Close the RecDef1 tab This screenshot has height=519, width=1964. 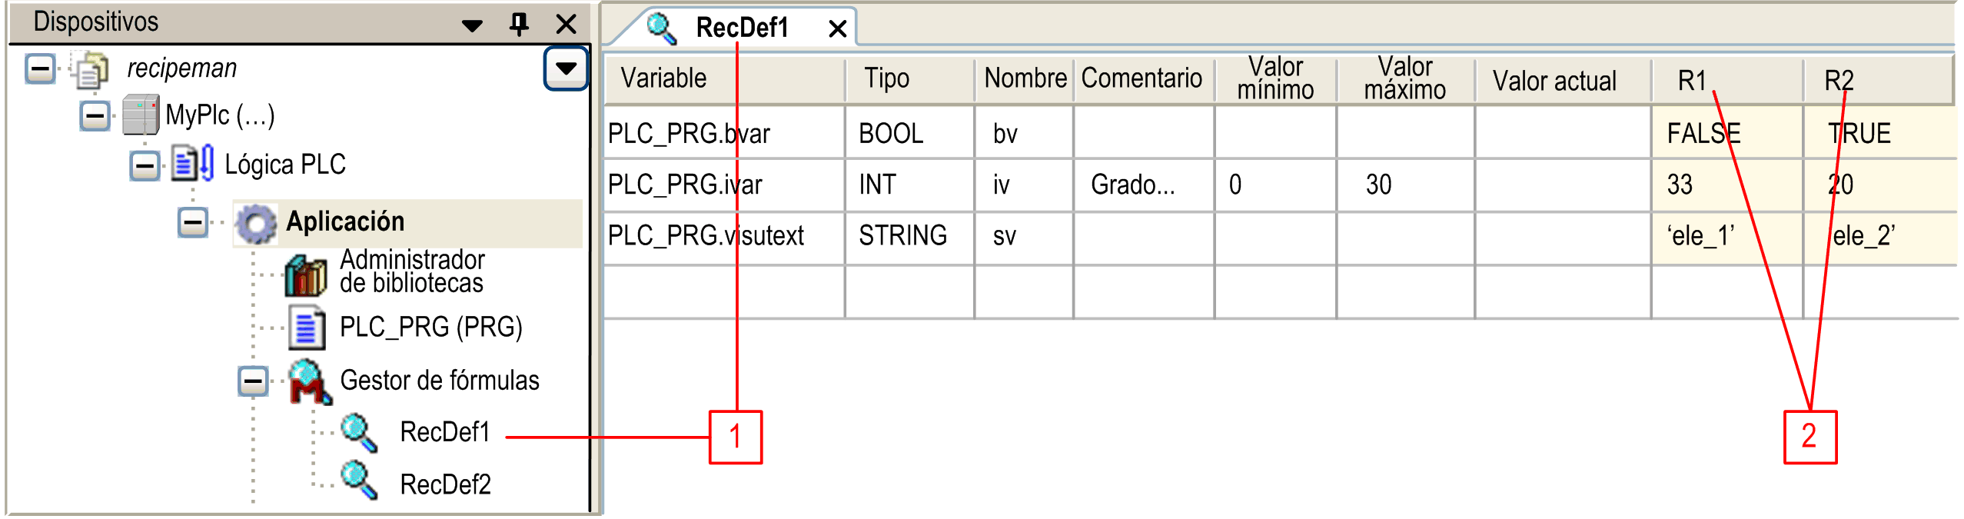pyautogui.click(x=837, y=29)
